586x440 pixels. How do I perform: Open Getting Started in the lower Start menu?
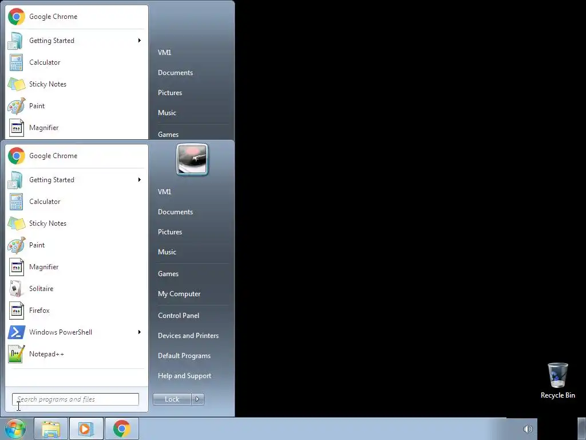tap(76, 179)
